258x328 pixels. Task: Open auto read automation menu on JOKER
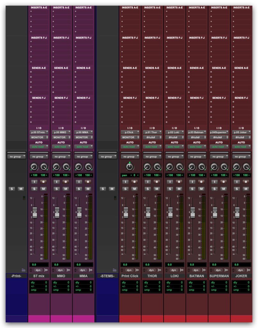(x=241, y=147)
